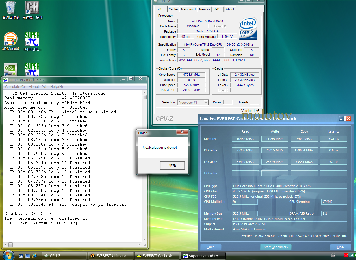This screenshot has height=260, width=356.
Task: Click the Motherboard value Asus Striker II Formula
Action: [x=290, y=229]
